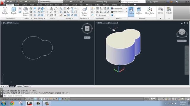Open the annotation scale 1:1 dropdown

pos(161,99)
